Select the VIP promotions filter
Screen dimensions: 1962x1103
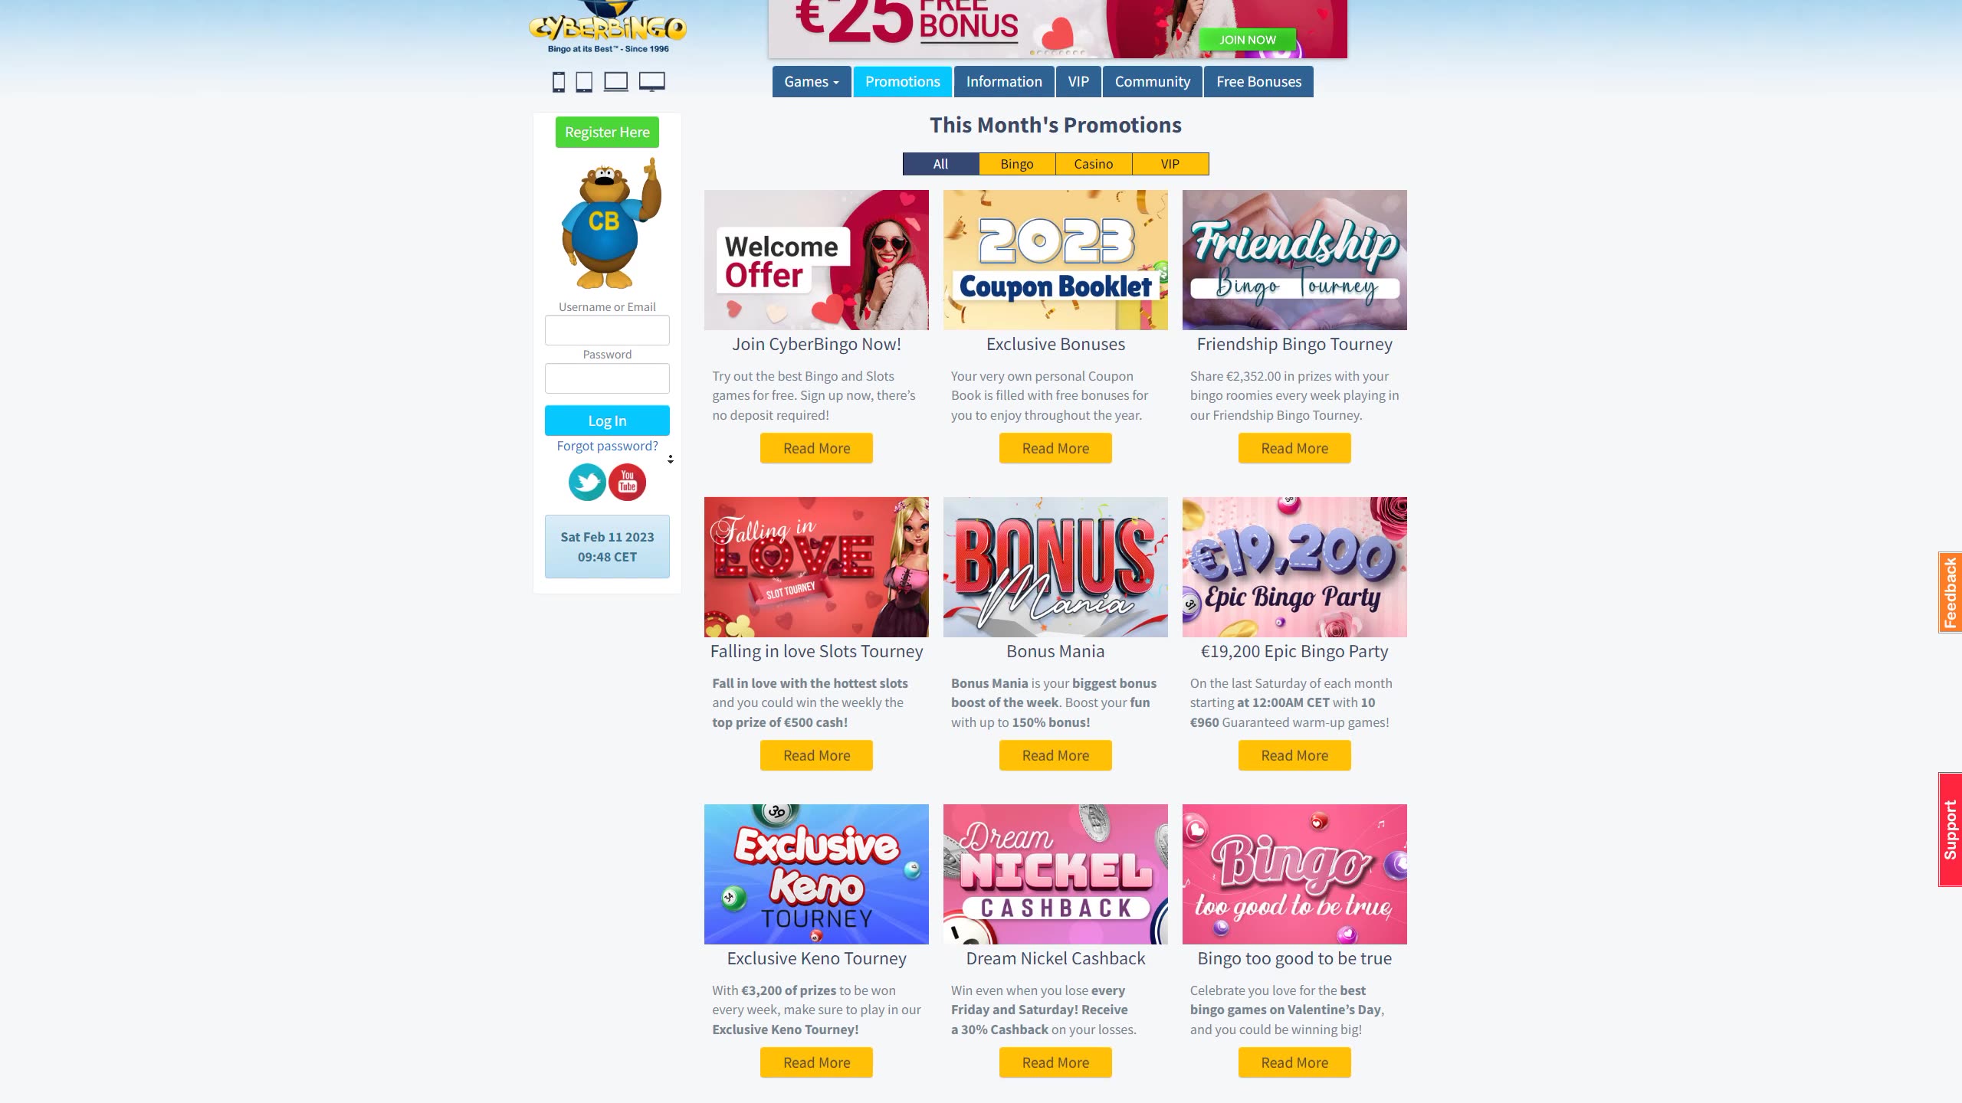(1170, 164)
